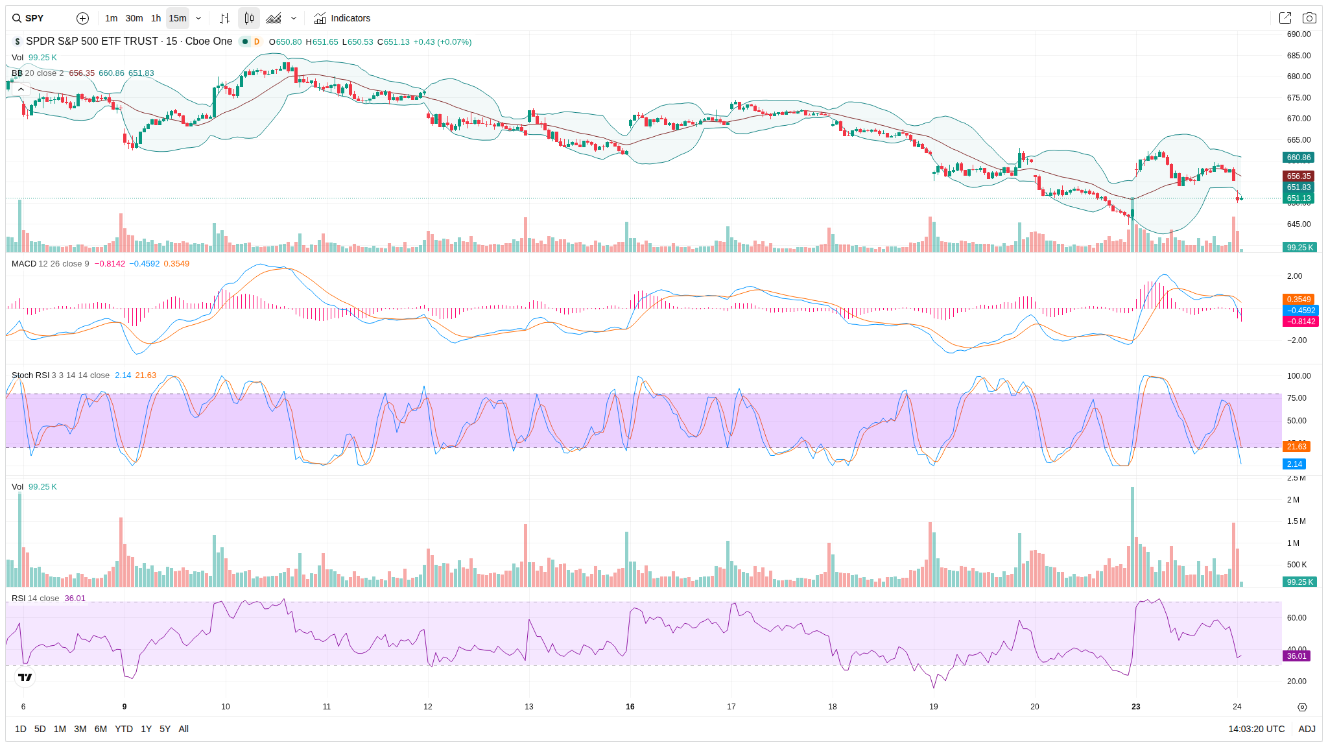Viewport: 1328px width, 747px height.
Task: Switch to the 30m interval
Action: click(x=134, y=18)
